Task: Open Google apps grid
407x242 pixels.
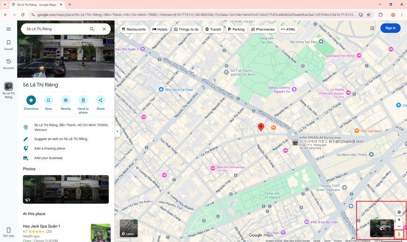Action: [372, 28]
